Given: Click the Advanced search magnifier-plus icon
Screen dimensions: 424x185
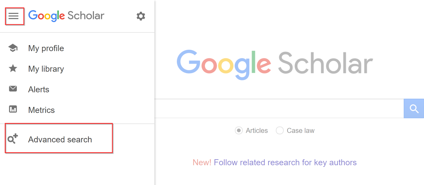Looking at the screenshot, I should [12, 139].
